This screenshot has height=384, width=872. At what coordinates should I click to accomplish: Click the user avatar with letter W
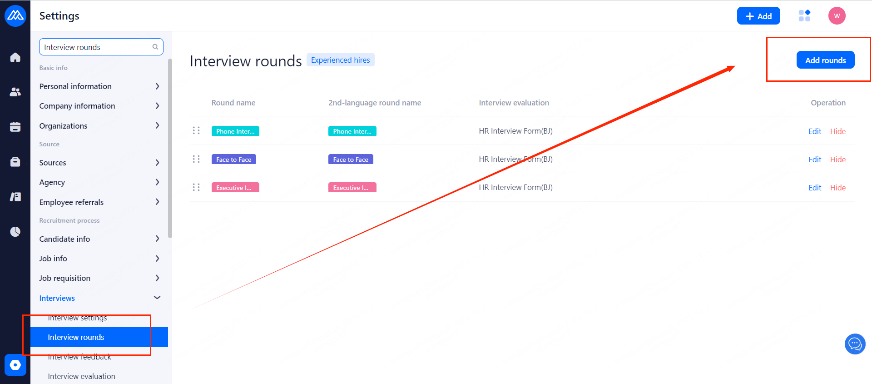837,16
